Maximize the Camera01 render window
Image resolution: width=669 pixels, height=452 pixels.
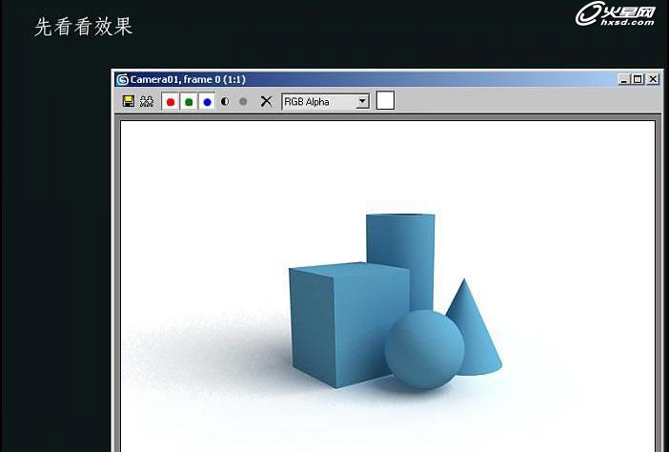pos(638,79)
